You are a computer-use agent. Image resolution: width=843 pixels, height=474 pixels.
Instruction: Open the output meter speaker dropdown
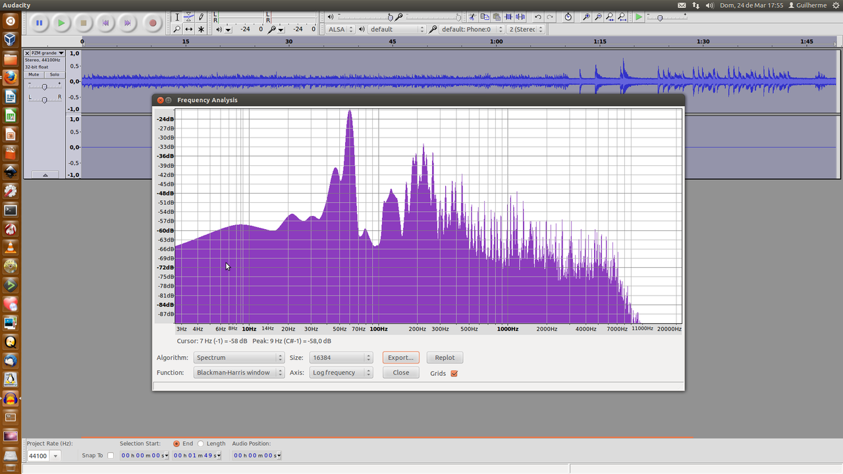(x=228, y=30)
